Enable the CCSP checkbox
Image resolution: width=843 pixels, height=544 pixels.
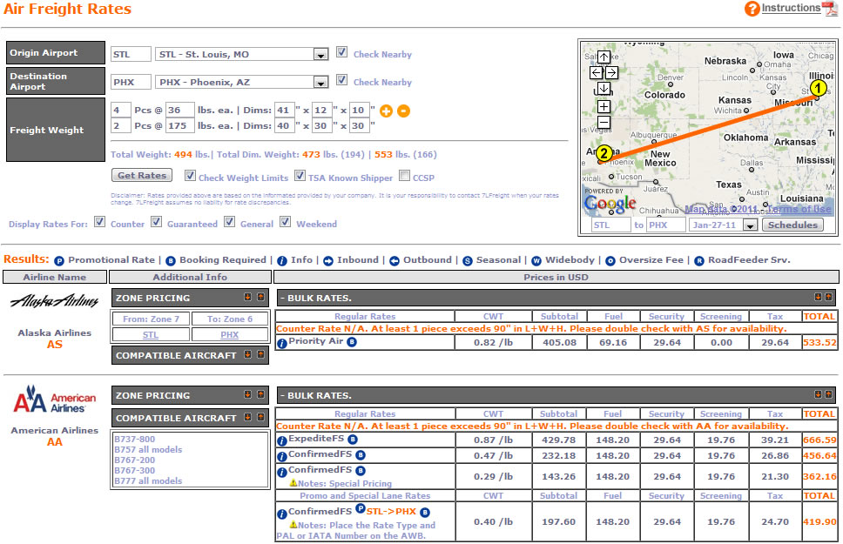pos(405,175)
